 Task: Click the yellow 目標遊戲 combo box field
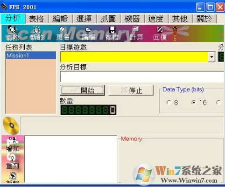tap(134, 57)
